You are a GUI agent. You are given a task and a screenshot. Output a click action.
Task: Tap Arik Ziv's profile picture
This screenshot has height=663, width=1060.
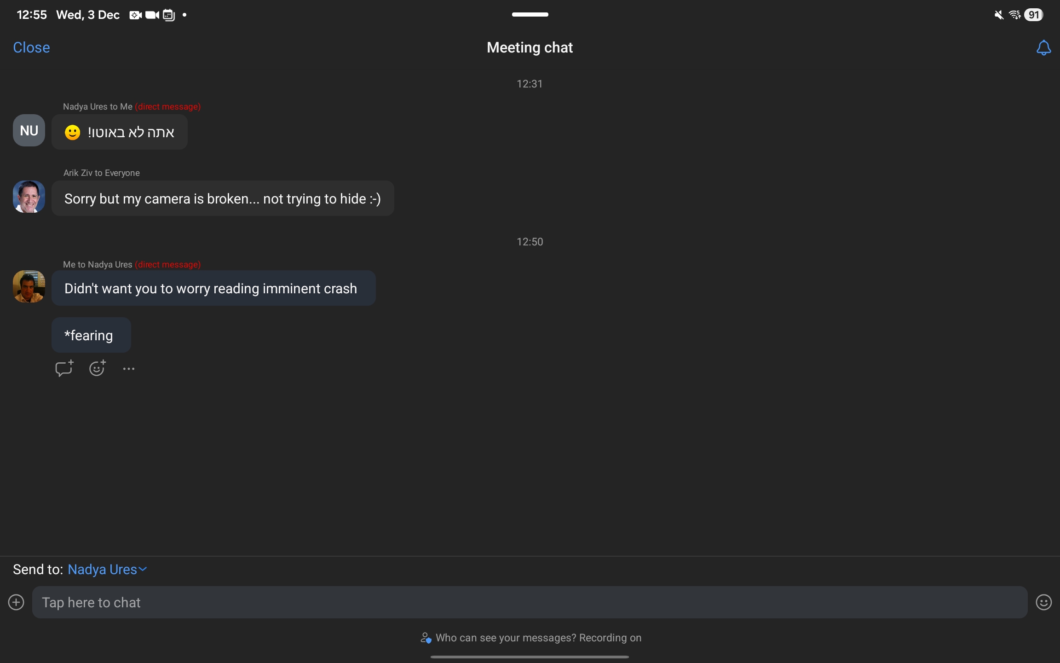coord(29,197)
